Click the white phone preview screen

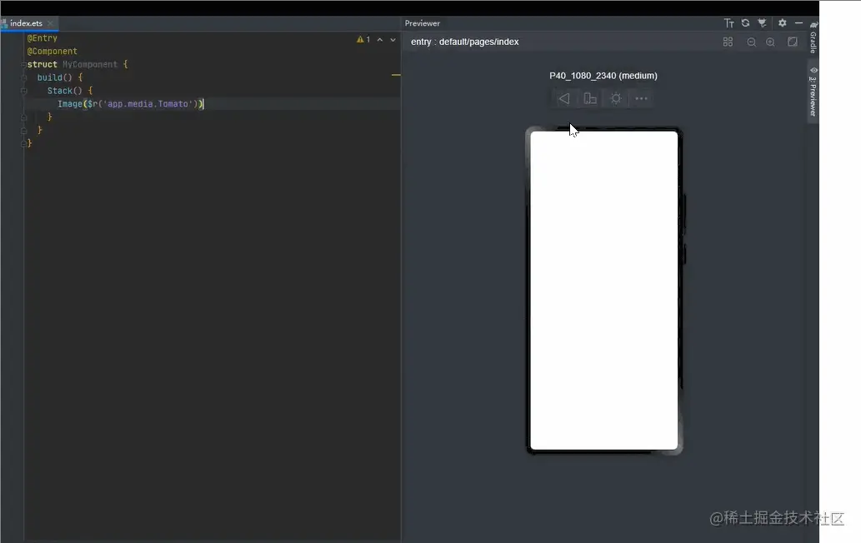pyautogui.click(x=604, y=290)
